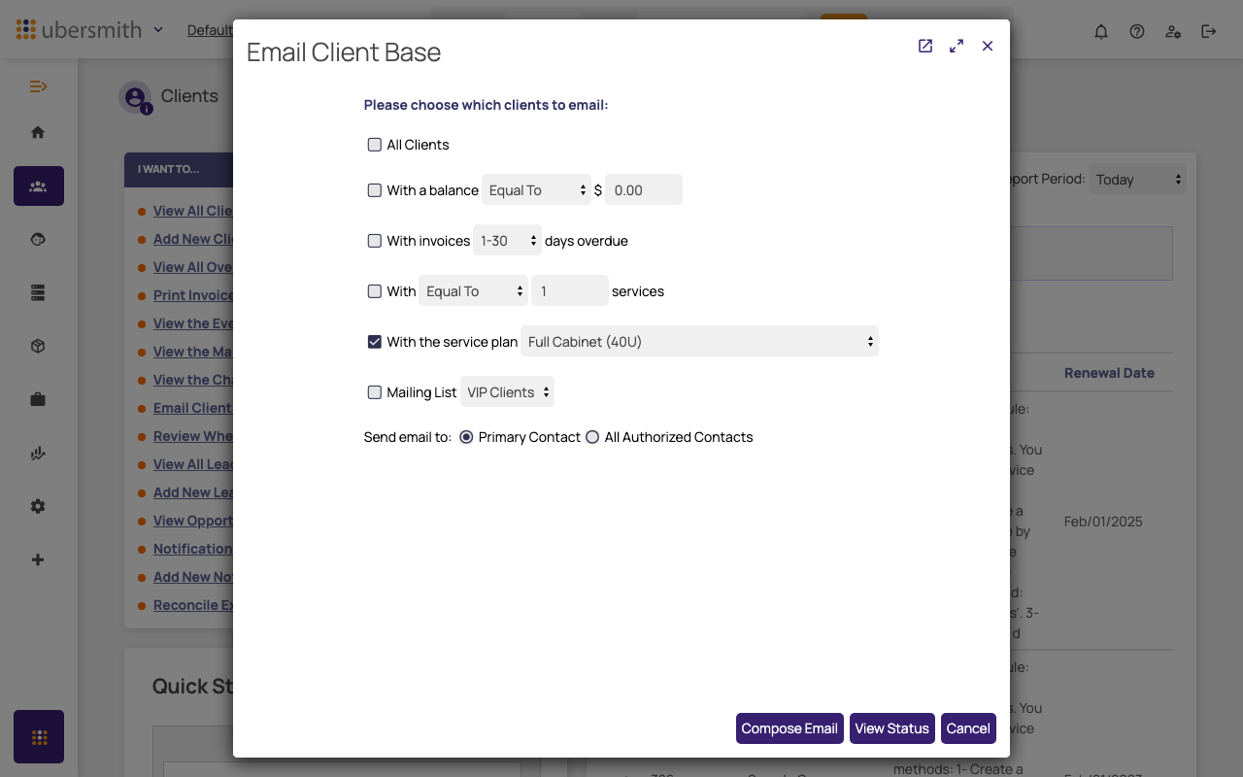Close the Email Client Base dialog
The height and width of the screenshot is (777, 1243).
[988, 46]
